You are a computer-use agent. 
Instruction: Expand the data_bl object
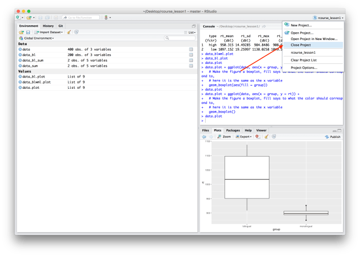pyautogui.click(x=20, y=55)
